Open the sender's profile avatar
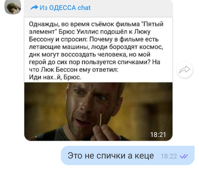Screen dimensions: 199x177 pos(13,7)
